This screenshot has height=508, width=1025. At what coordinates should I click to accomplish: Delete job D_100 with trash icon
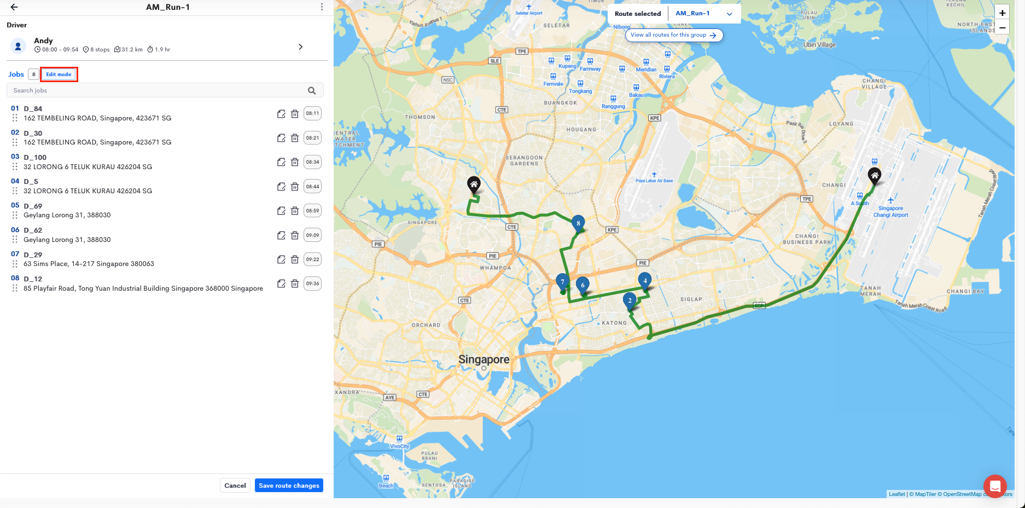295,162
